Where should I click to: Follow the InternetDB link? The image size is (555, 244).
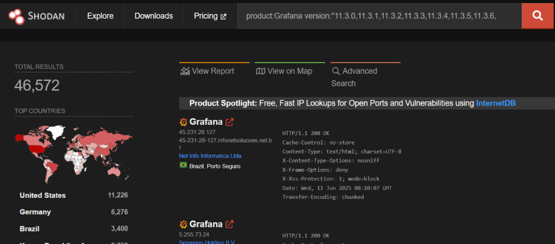[x=495, y=103]
